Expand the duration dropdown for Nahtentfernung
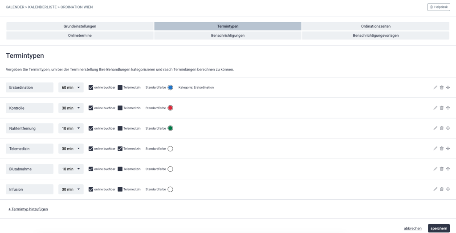 pyautogui.click(x=71, y=128)
